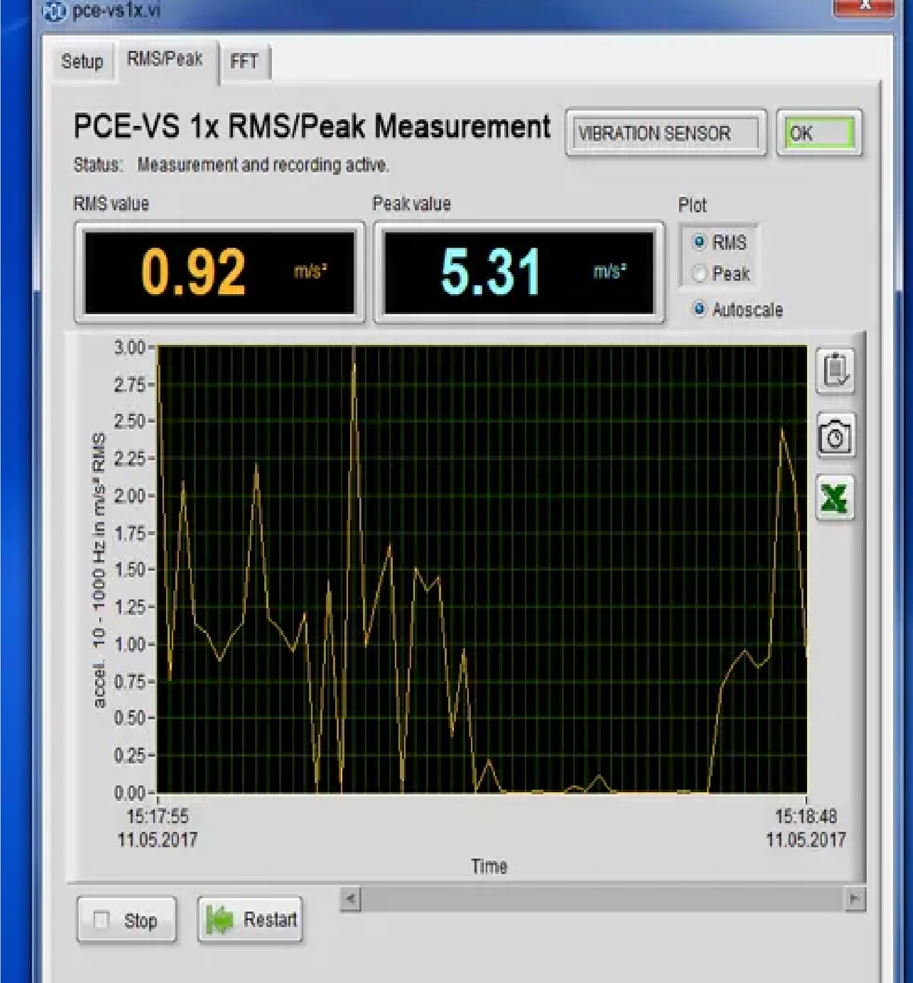The image size is (913, 983).
Task: Click the 0.00 axis minimum label
Action: click(x=130, y=793)
